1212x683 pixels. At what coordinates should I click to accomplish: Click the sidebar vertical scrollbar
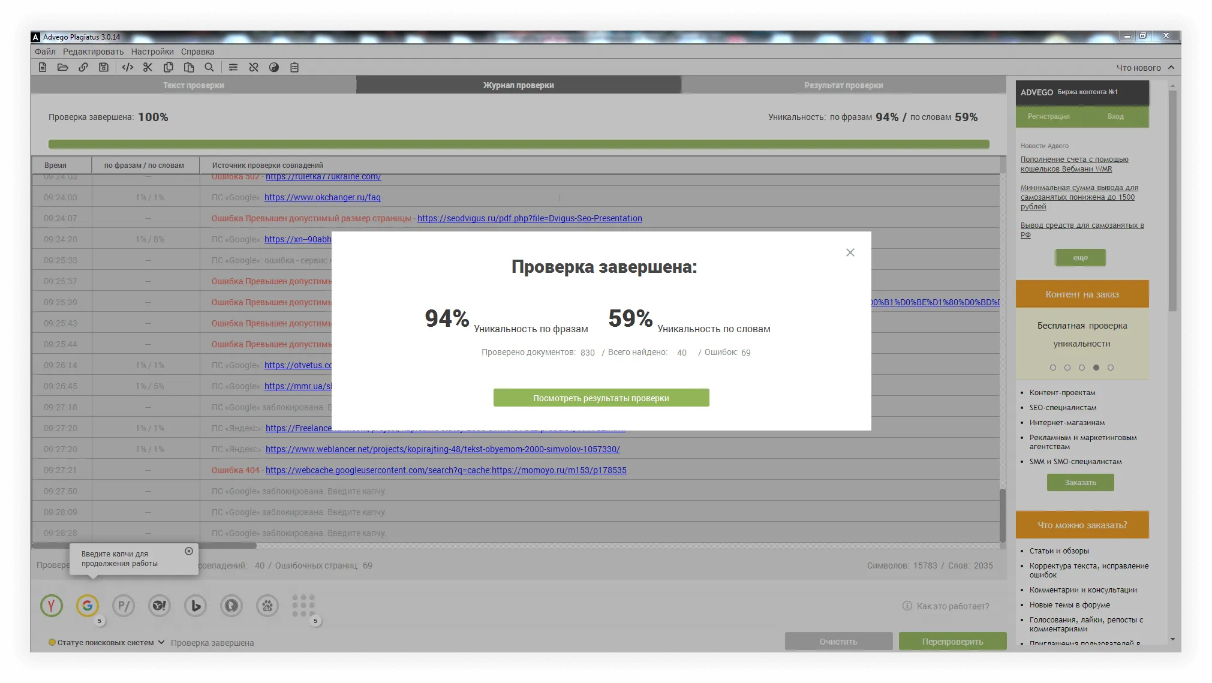tap(1172, 201)
